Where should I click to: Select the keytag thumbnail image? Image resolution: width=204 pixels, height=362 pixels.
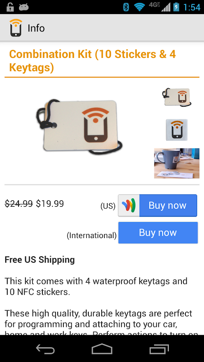tap(177, 98)
